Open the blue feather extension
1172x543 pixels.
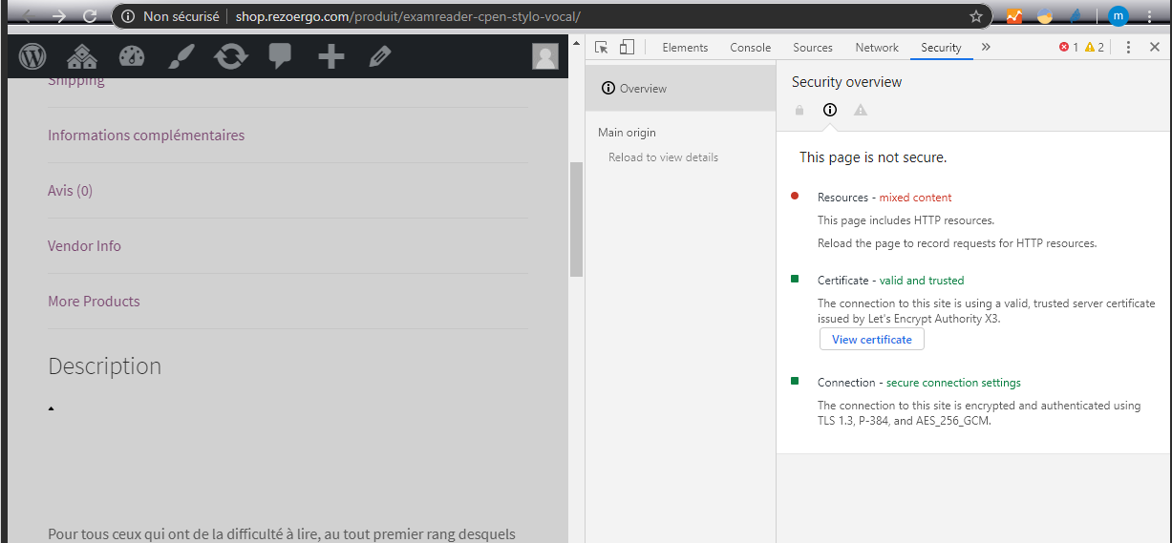click(1076, 16)
